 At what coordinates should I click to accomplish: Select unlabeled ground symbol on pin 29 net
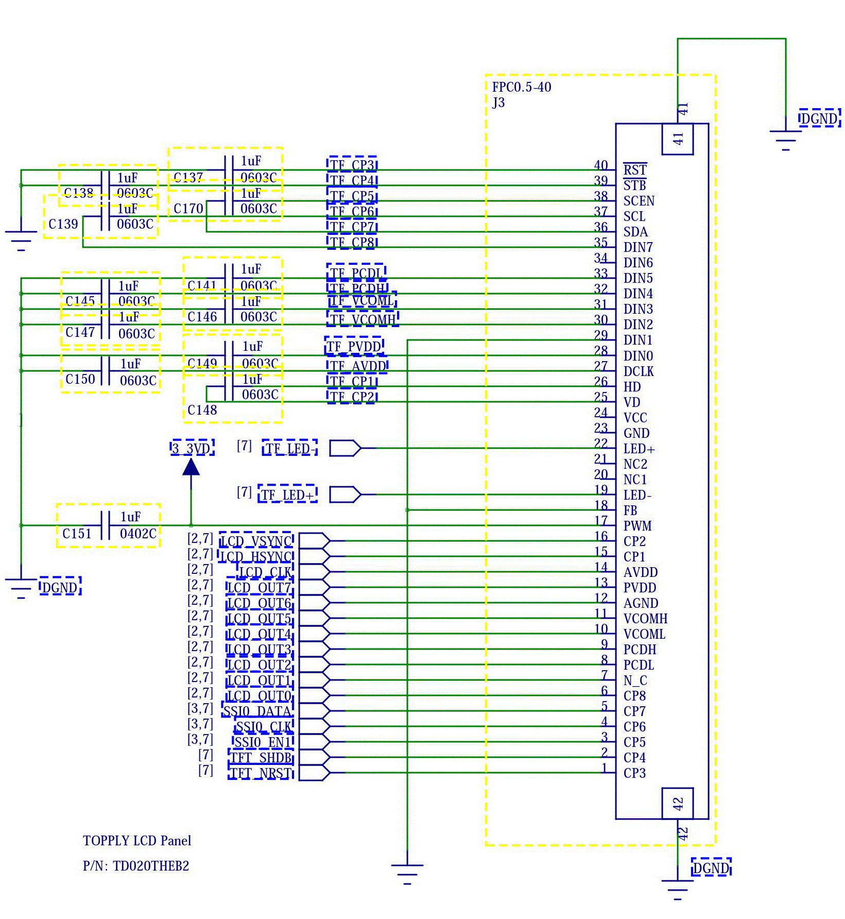click(x=407, y=874)
